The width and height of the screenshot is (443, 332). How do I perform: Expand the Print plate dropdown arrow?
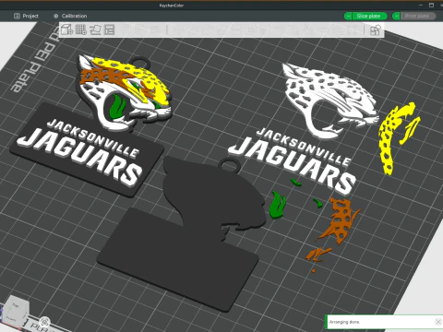tap(396, 16)
